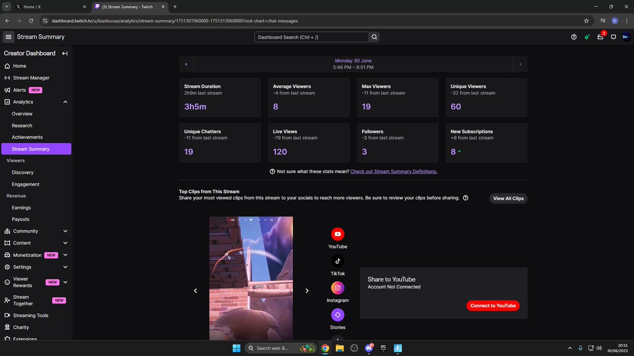Open a new Chrome tab with plus
Screen dimensions: 634x356
click(x=175, y=6)
